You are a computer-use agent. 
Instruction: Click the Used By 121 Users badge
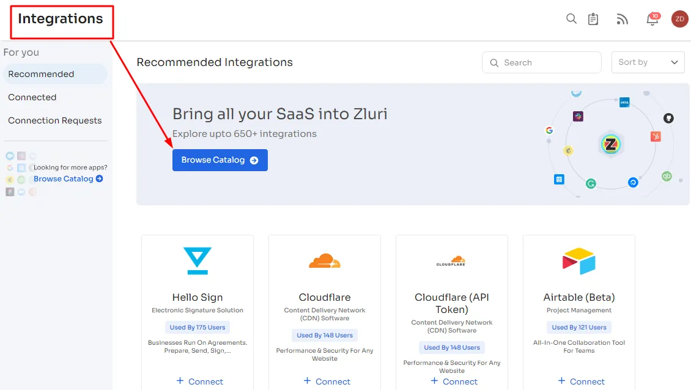[579, 328]
